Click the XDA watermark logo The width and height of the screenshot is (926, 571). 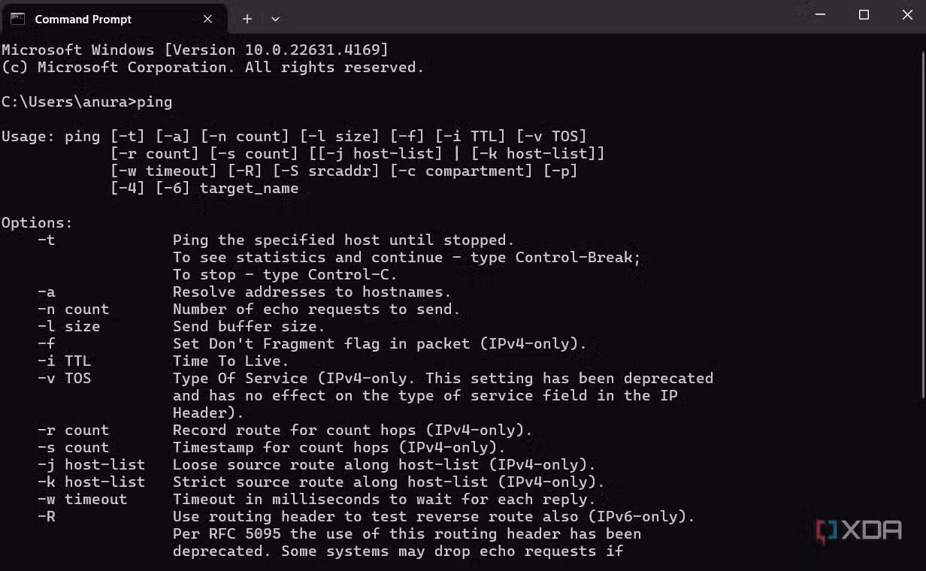coord(858,530)
